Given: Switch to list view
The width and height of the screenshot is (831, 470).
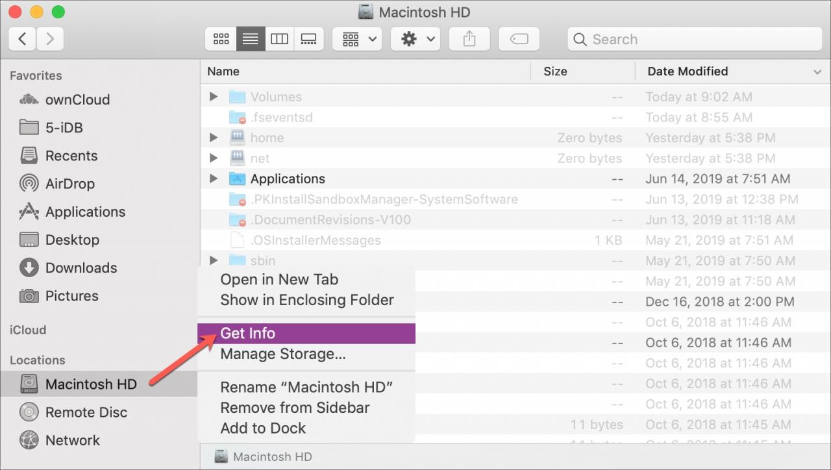Looking at the screenshot, I should [251, 39].
